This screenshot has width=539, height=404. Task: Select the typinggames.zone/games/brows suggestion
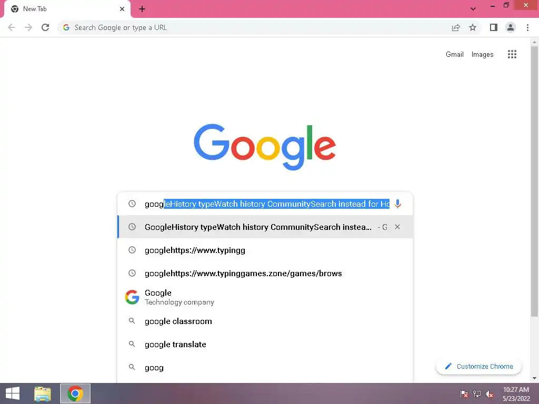(265, 273)
